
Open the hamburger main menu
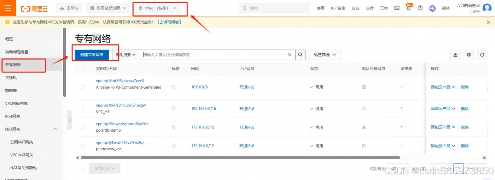(x=8, y=8)
